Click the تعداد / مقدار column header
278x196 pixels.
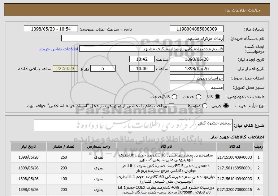64,147
